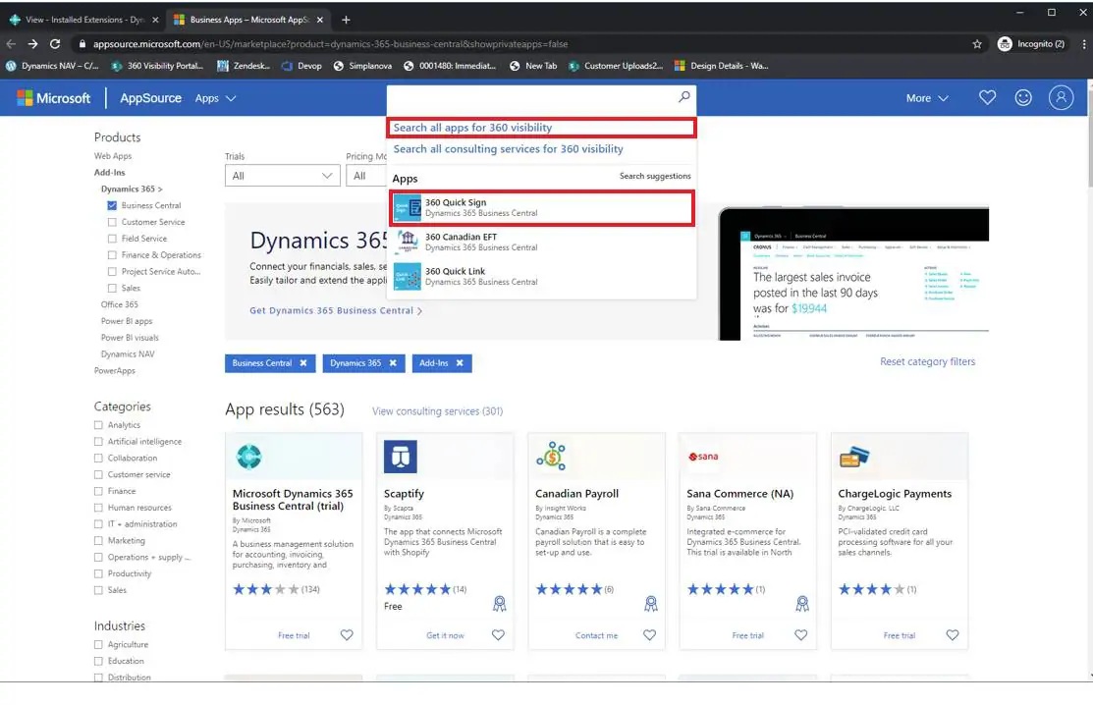Remove the Add-Ins filter chip
This screenshot has width=1093, height=705.
[x=460, y=363]
